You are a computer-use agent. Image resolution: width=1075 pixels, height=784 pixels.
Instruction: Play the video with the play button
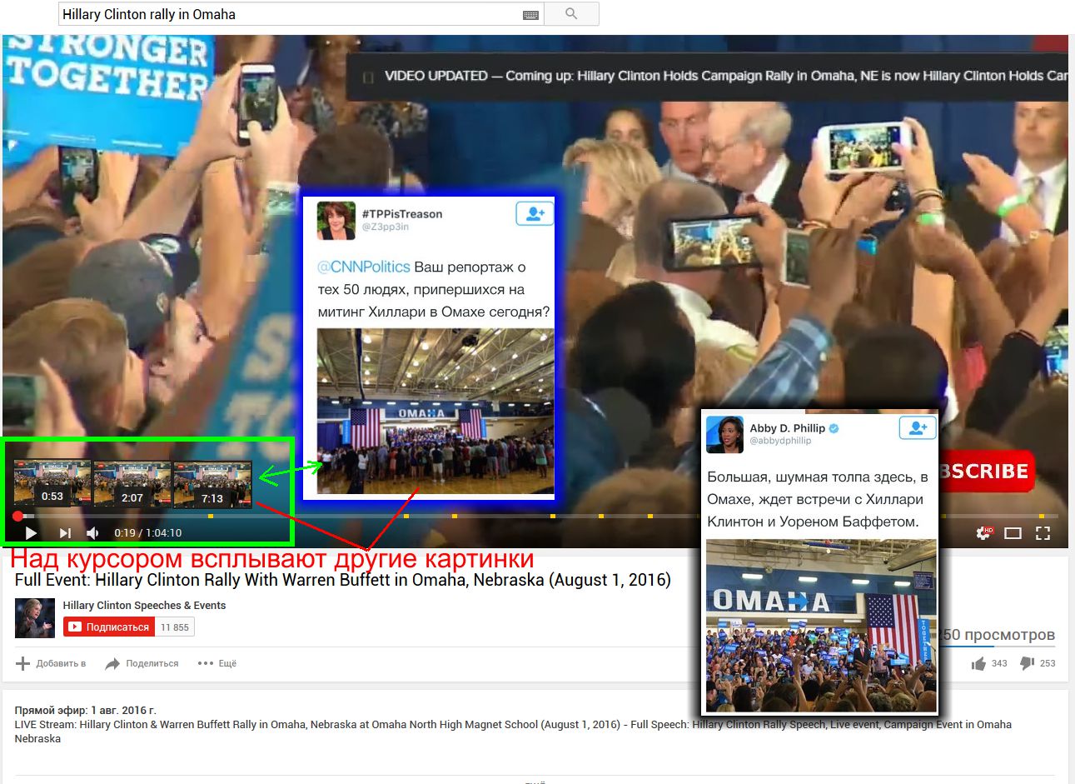[31, 533]
